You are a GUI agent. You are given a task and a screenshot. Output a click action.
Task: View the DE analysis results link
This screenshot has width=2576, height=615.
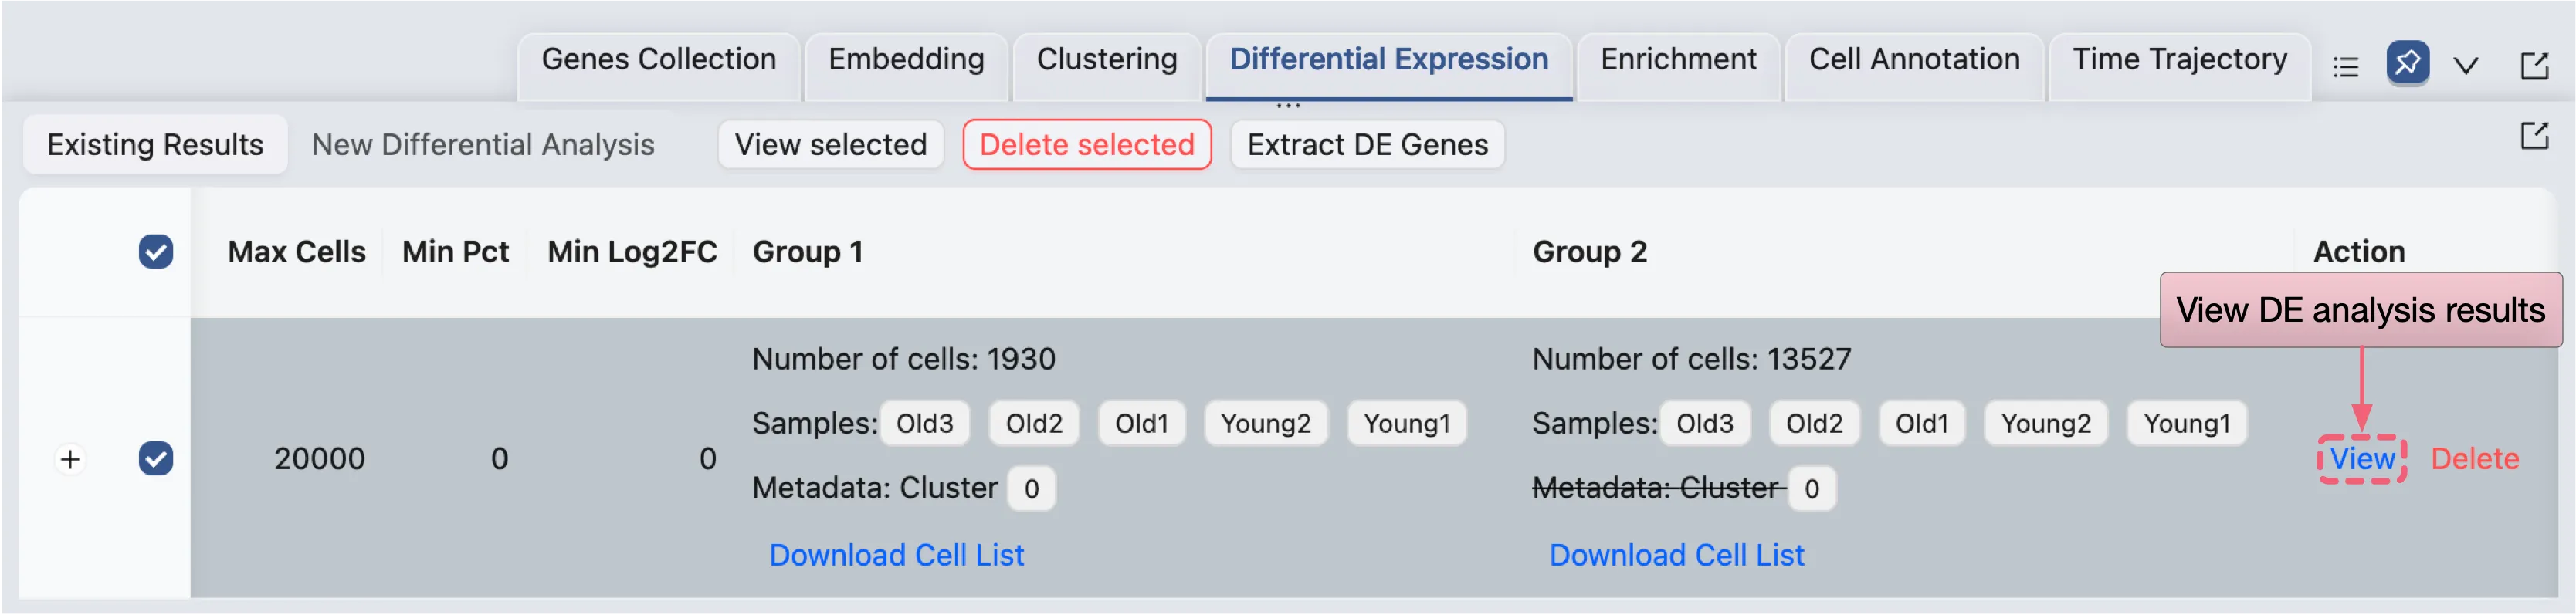point(2362,459)
